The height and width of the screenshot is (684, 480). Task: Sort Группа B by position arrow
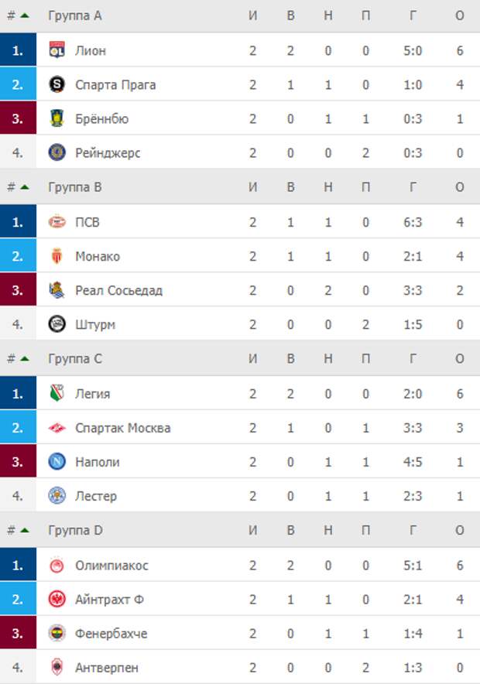point(25,187)
